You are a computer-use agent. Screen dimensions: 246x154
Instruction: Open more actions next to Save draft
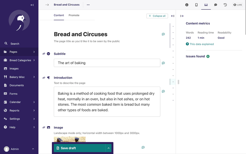tap(109, 148)
